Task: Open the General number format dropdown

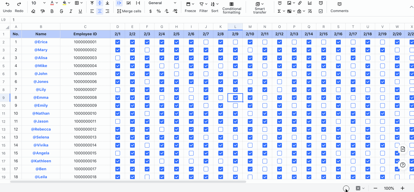Action: pyautogui.click(x=162, y=3)
